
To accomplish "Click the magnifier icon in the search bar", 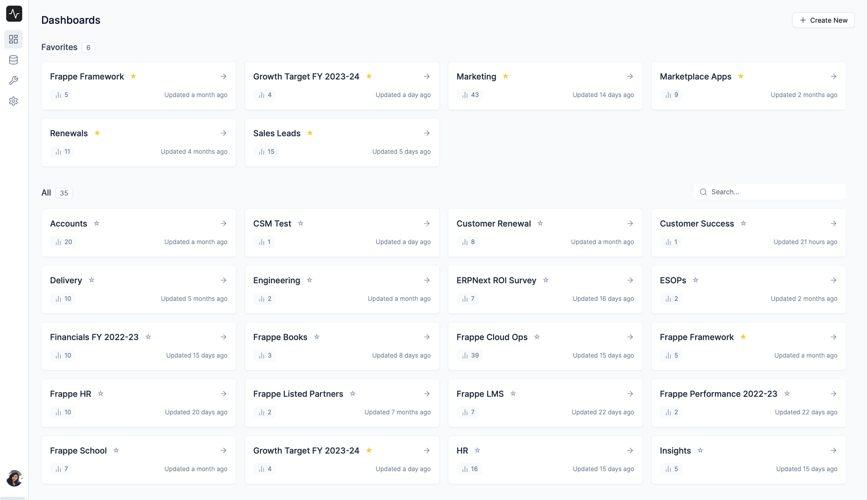I will pos(703,192).
